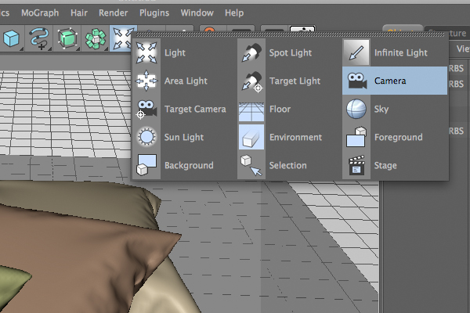
Task: Select the Floor object icon
Action: (251, 112)
